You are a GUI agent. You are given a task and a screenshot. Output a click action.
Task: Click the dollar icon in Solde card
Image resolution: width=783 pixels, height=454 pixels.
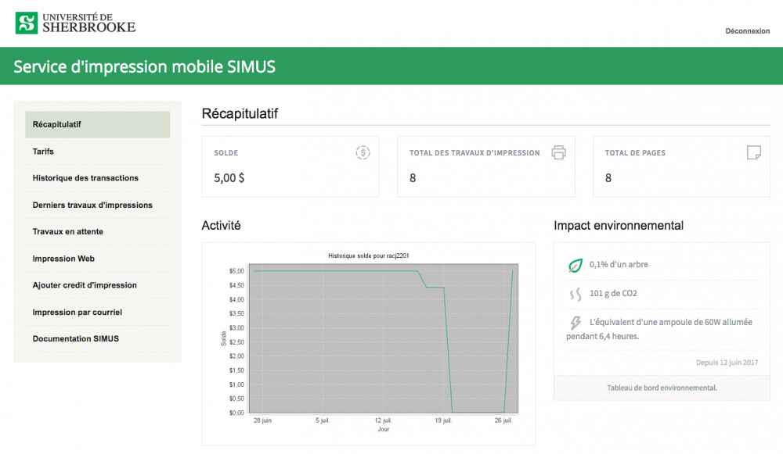click(363, 152)
